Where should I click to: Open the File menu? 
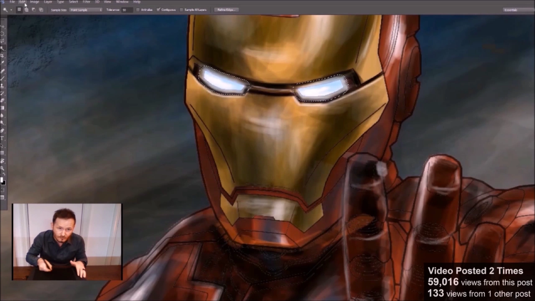[12, 2]
